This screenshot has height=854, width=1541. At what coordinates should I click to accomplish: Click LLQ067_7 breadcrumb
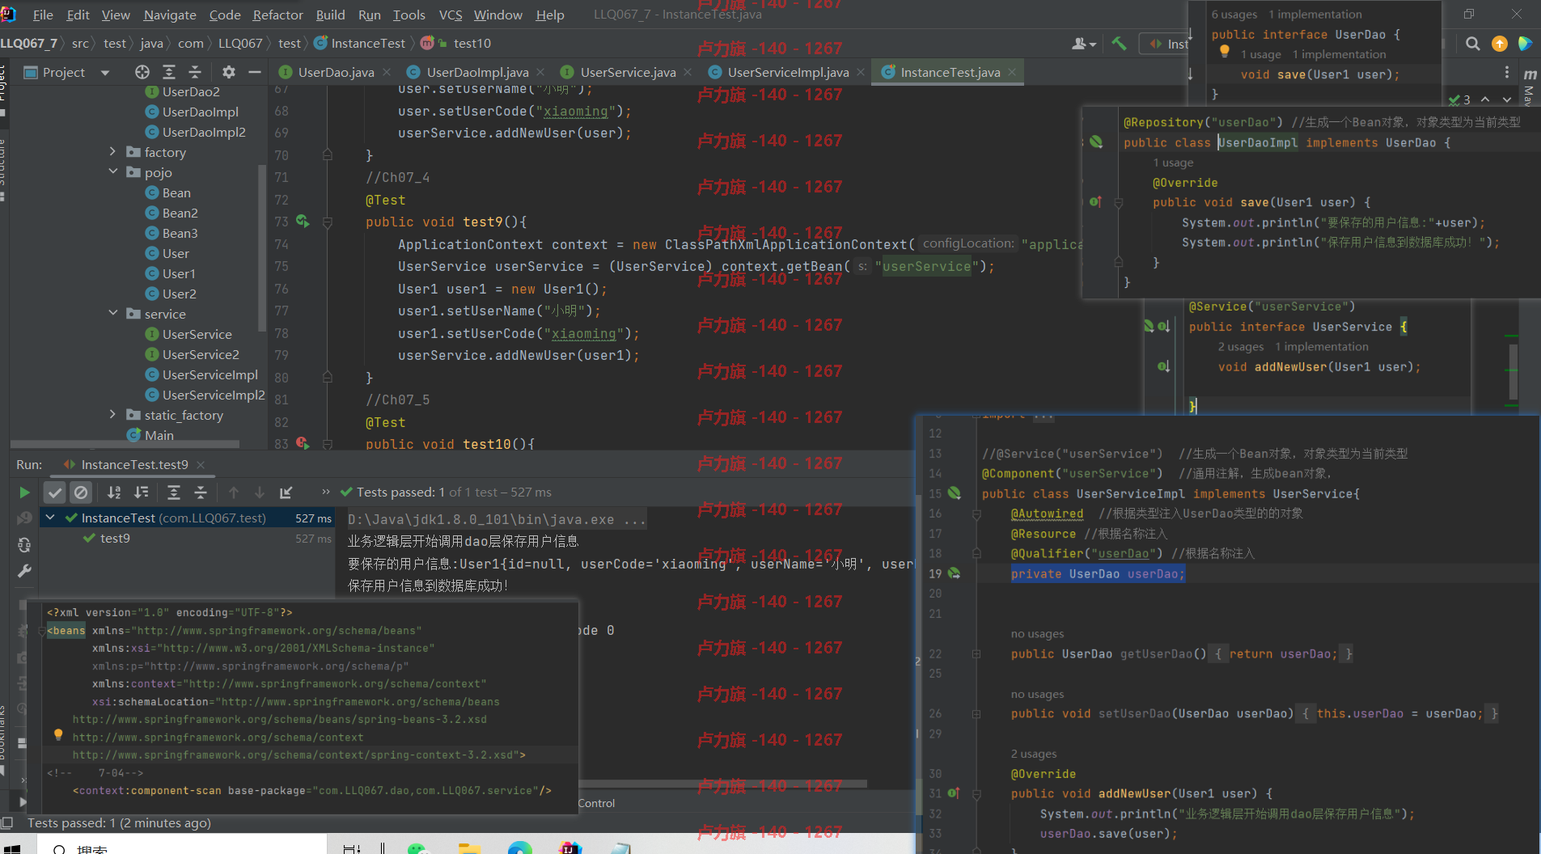[x=29, y=44]
